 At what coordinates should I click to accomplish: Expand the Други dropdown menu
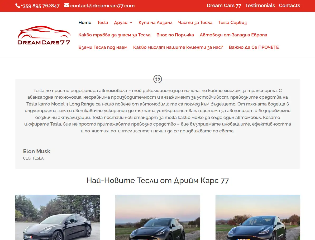(x=121, y=22)
